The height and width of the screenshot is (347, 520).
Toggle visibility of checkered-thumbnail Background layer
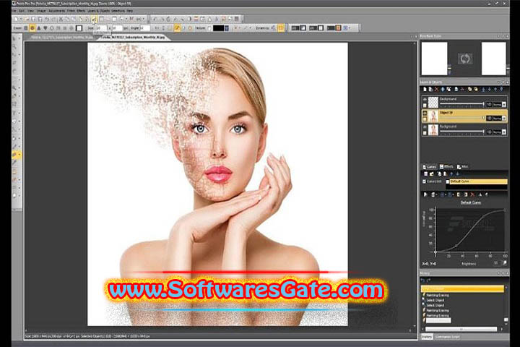[425, 99]
